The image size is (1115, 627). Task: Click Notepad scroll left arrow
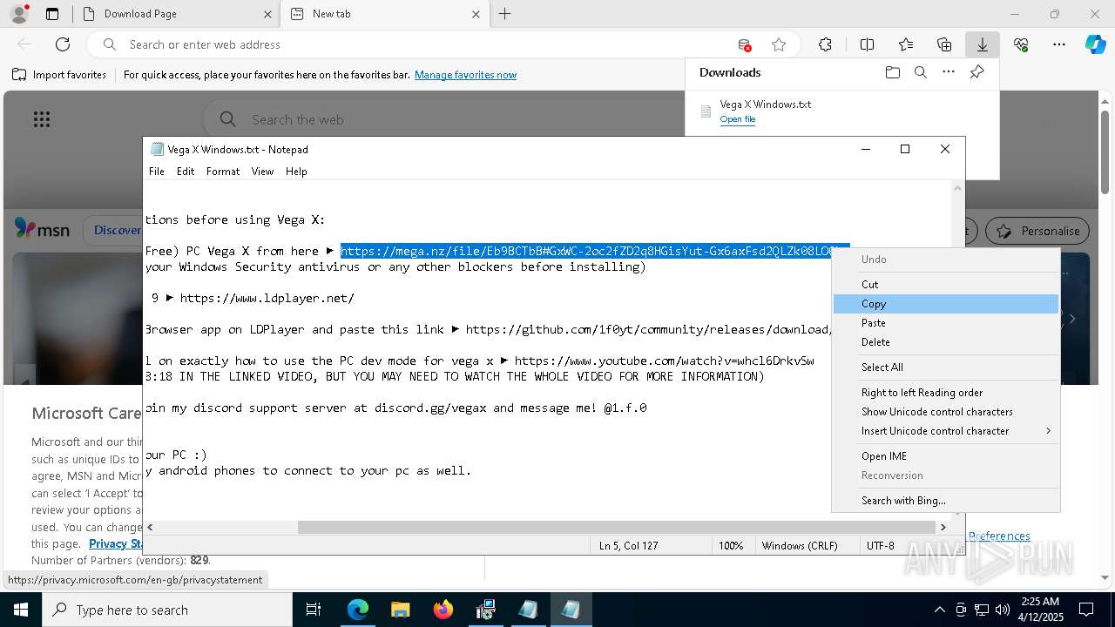pos(151,527)
